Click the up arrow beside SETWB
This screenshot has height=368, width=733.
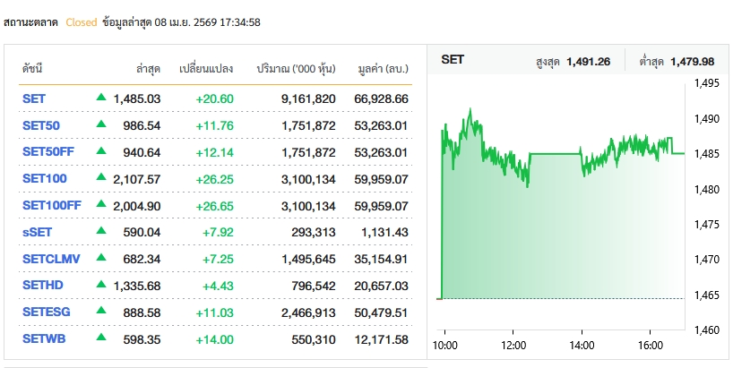[x=101, y=338]
